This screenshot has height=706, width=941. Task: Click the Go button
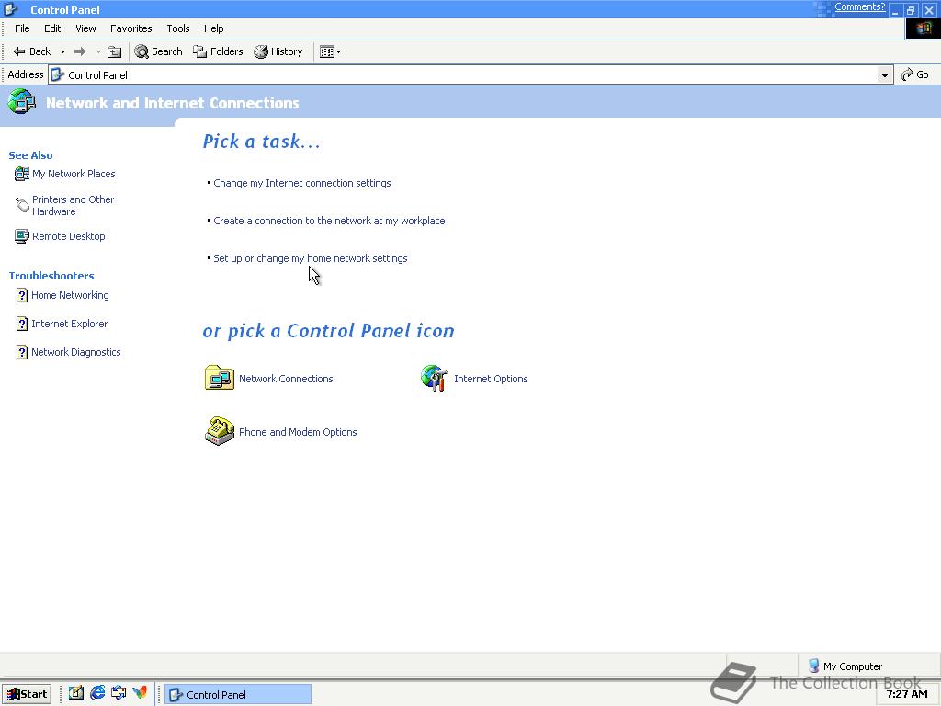coord(915,74)
